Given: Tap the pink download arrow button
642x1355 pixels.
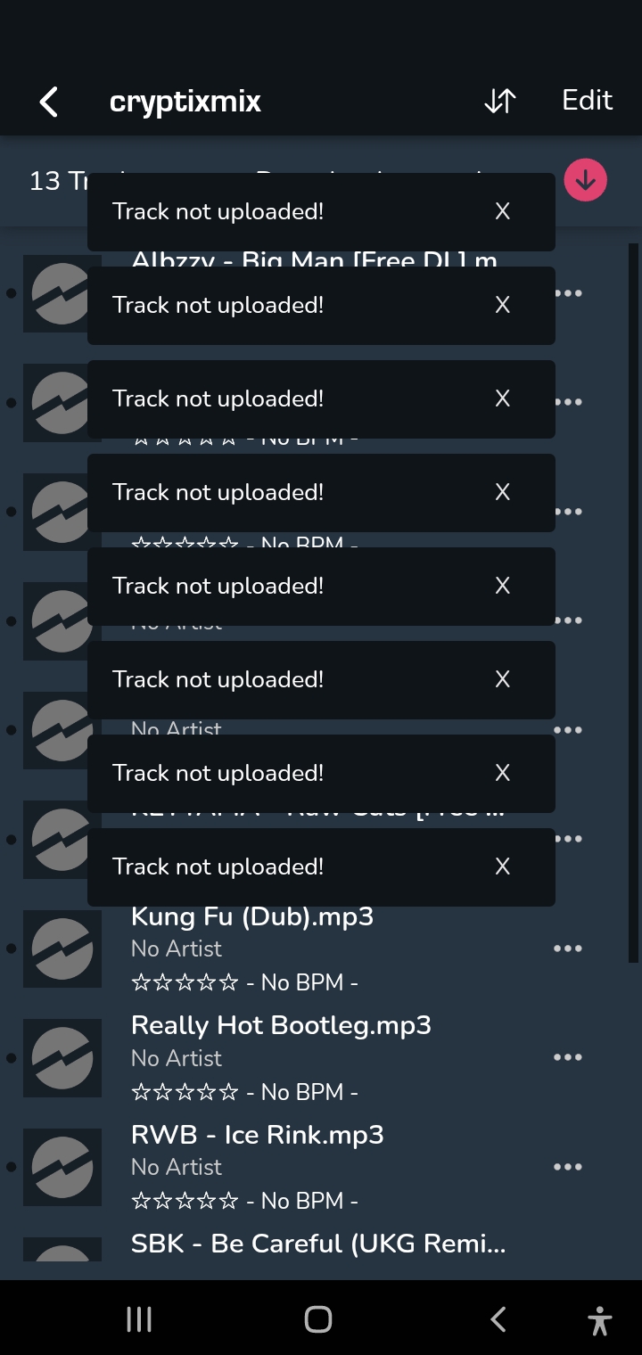Looking at the screenshot, I should pos(585,180).
